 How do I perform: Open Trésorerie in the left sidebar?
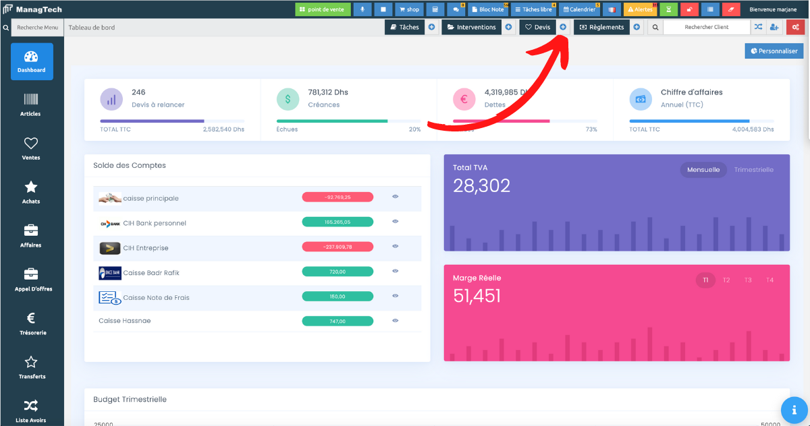pos(31,324)
